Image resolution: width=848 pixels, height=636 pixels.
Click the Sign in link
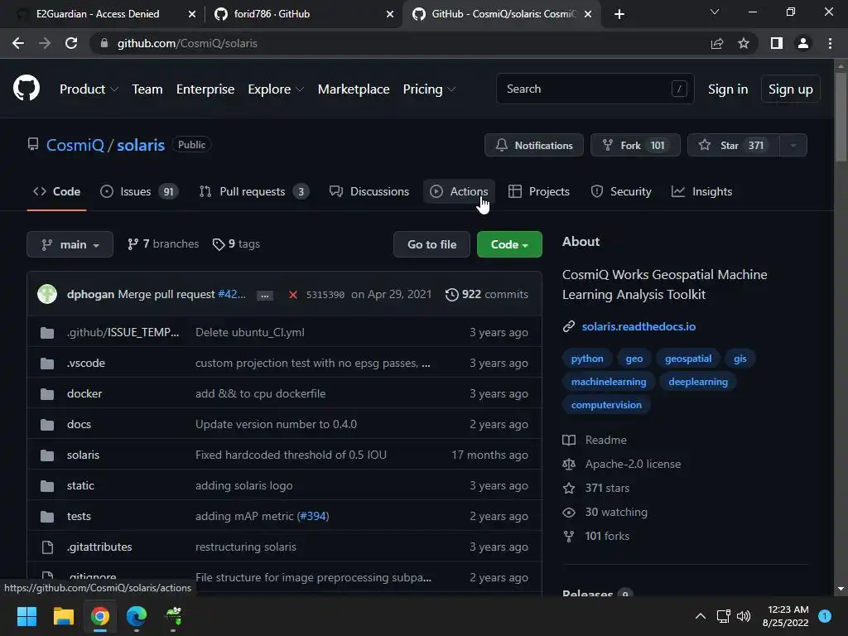coord(728,89)
